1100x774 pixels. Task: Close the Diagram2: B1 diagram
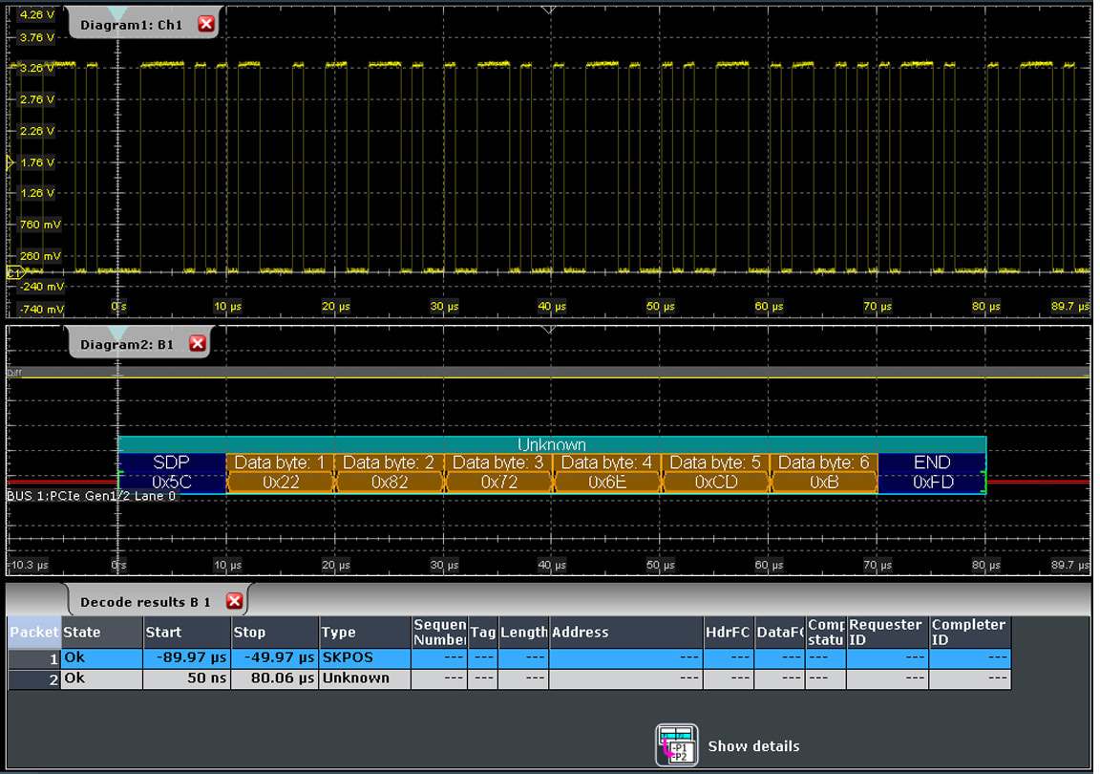pyautogui.click(x=198, y=343)
